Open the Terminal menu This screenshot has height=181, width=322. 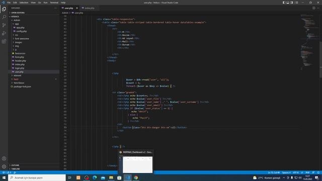click(54, 3)
